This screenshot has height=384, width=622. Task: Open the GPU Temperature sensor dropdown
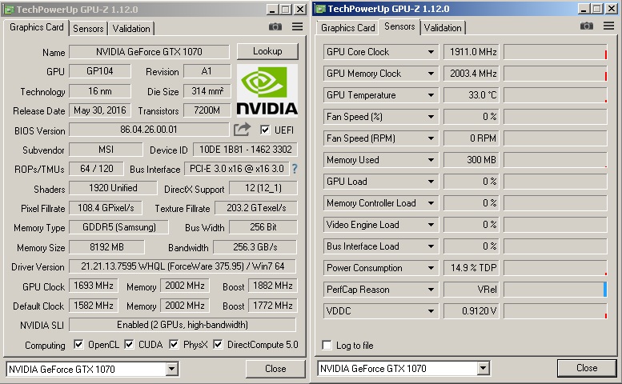tap(431, 95)
